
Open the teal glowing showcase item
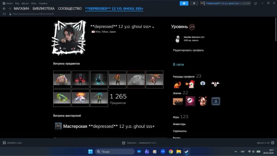coord(99,80)
